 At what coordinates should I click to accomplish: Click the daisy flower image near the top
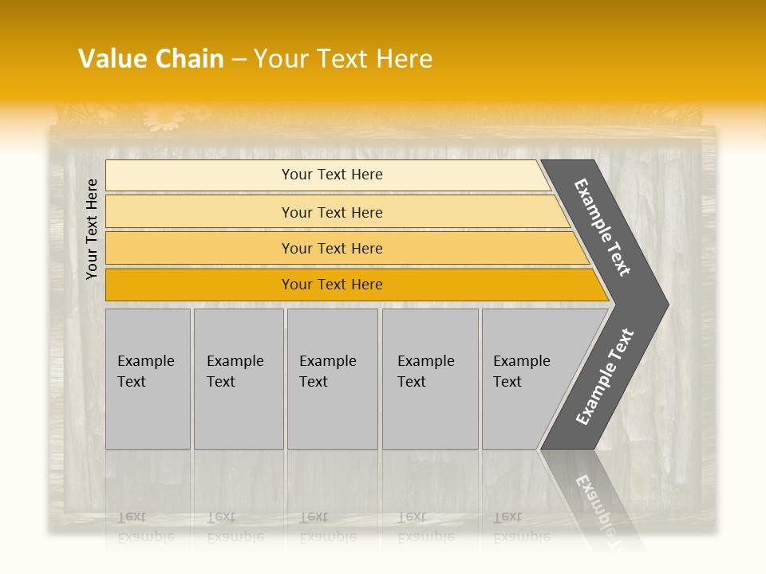point(164,118)
